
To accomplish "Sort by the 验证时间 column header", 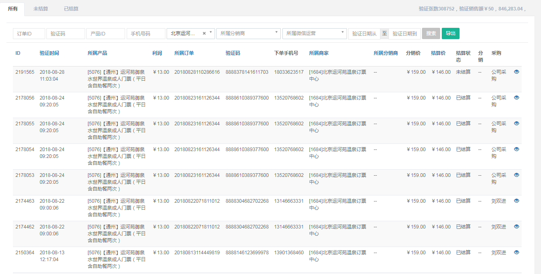I will pos(49,53).
